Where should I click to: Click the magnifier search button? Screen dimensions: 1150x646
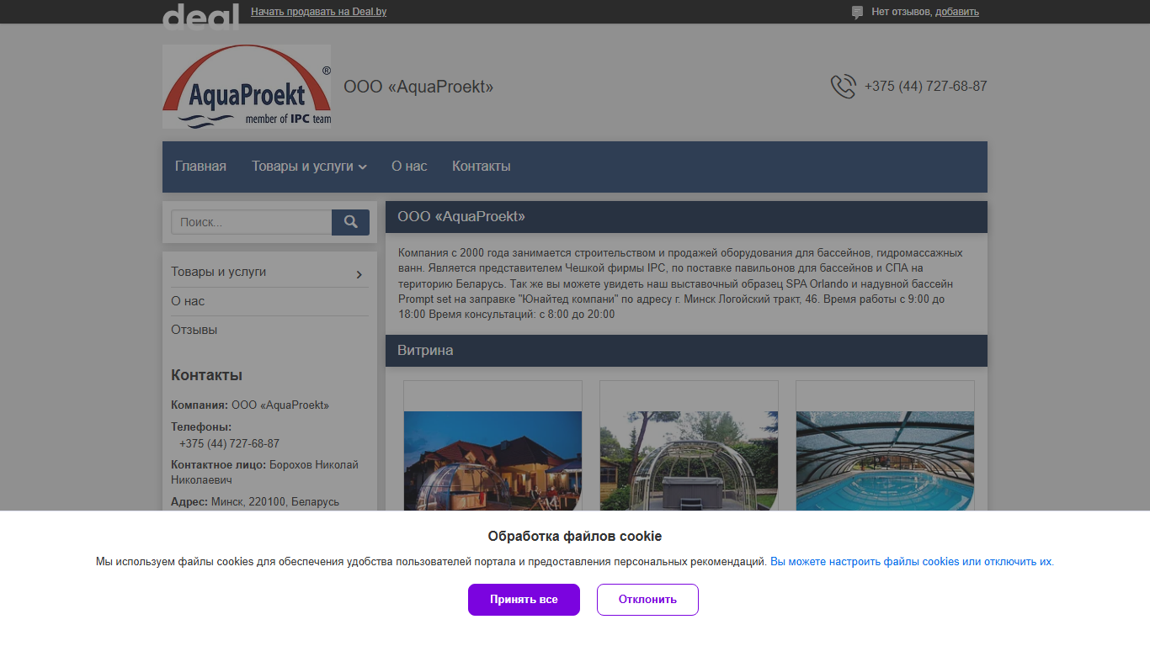350,222
